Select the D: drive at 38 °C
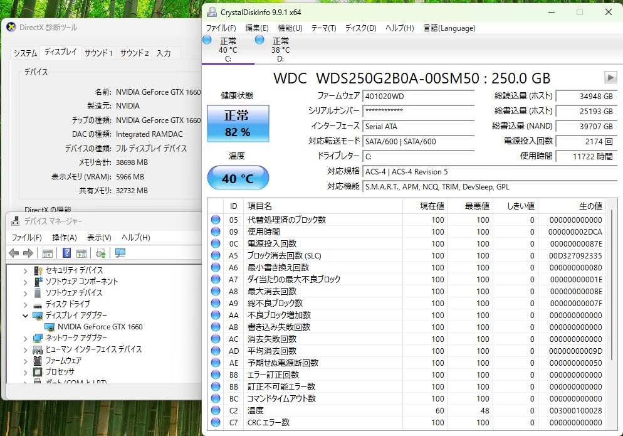The width and height of the screenshot is (623, 436). [281, 50]
